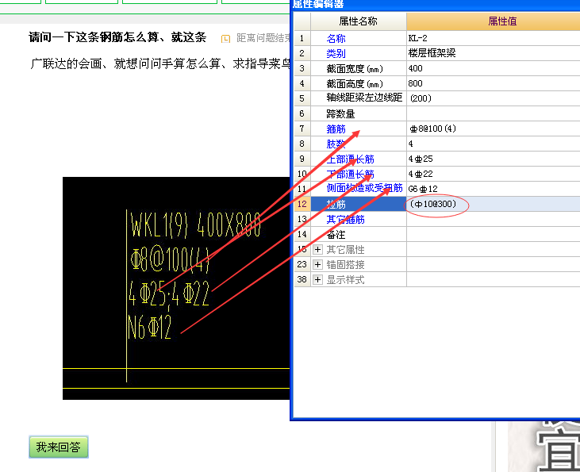Click the question title 请问一下这条钢筋怎么算

[x=117, y=37]
